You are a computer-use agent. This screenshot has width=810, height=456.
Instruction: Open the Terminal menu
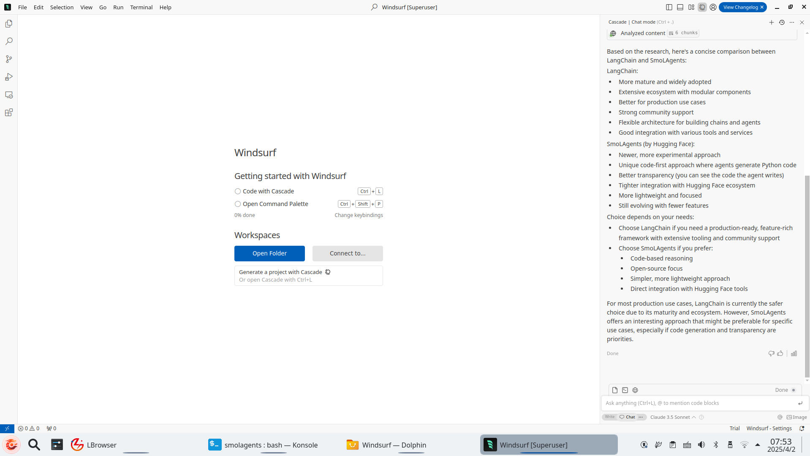141,7
